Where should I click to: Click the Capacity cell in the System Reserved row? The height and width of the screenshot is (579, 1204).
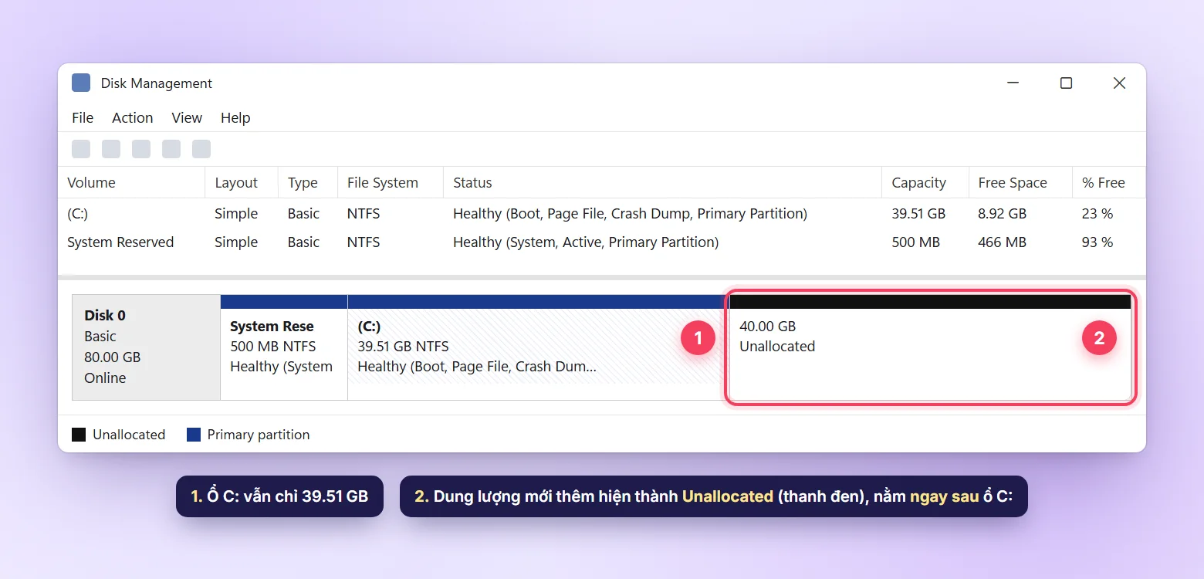click(915, 242)
